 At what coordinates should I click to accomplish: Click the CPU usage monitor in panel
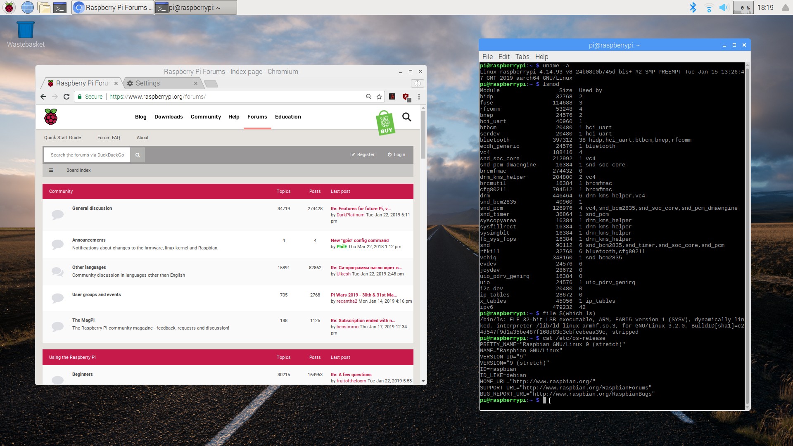click(x=743, y=7)
